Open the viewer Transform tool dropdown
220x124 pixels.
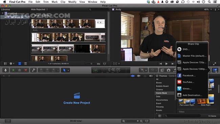click(116, 64)
